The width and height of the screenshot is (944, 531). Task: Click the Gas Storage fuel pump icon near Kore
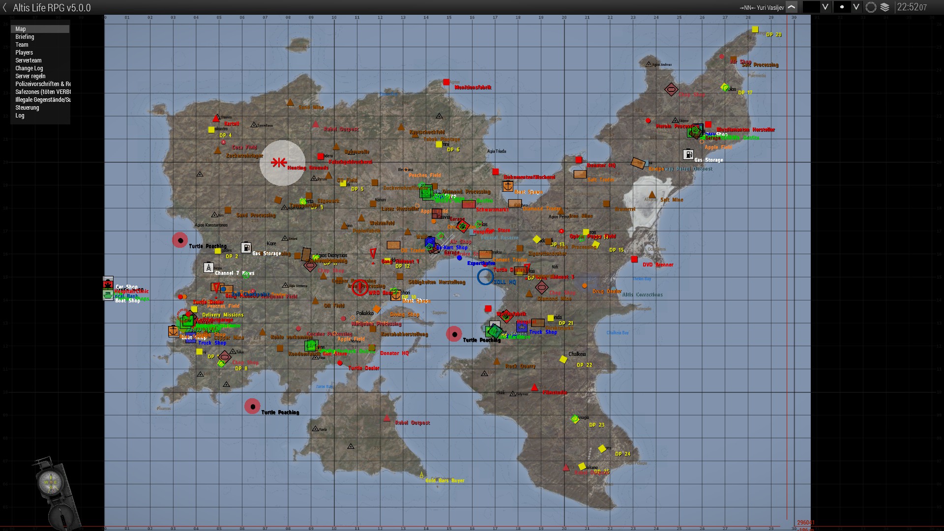click(x=246, y=247)
